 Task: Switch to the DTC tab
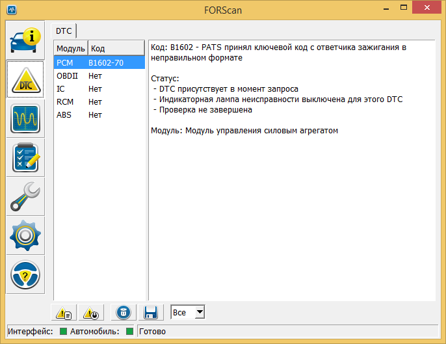(x=64, y=31)
